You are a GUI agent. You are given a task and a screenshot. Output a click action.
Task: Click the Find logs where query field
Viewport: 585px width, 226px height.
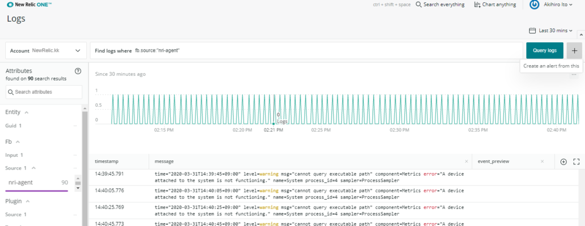(306, 50)
